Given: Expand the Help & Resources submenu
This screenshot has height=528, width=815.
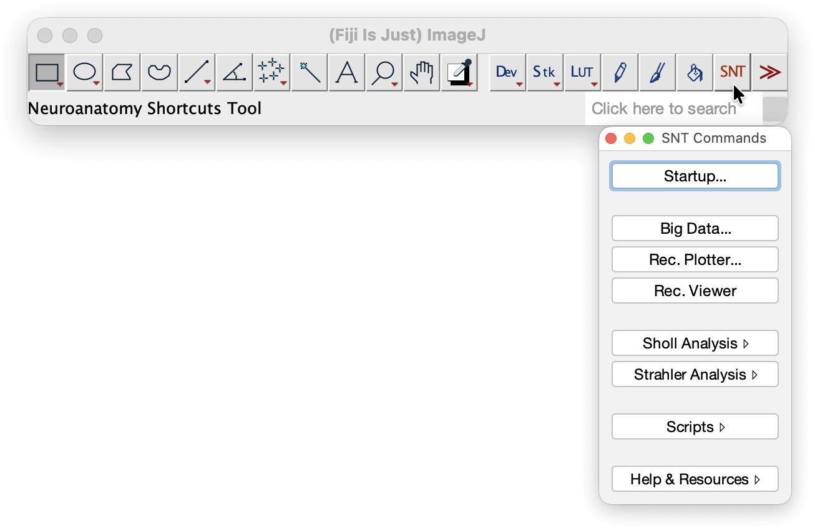Looking at the screenshot, I should point(695,479).
